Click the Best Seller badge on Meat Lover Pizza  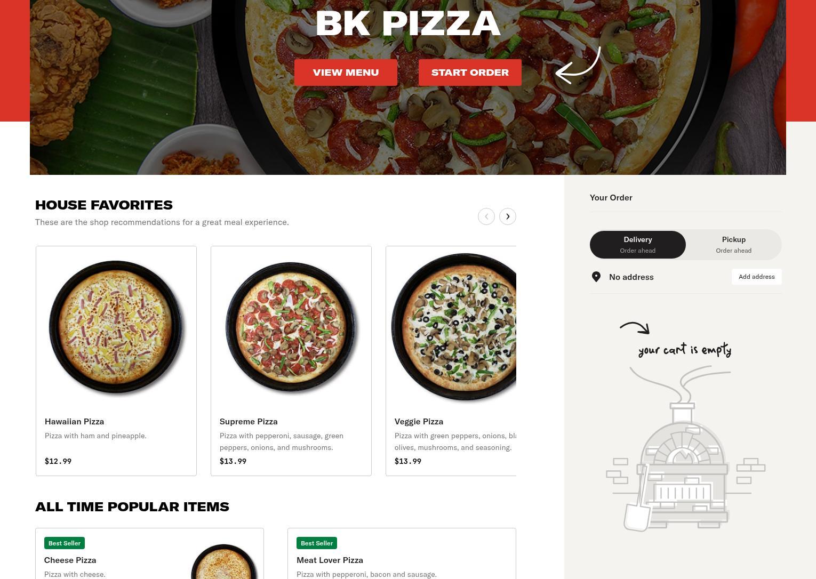[317, 543]
